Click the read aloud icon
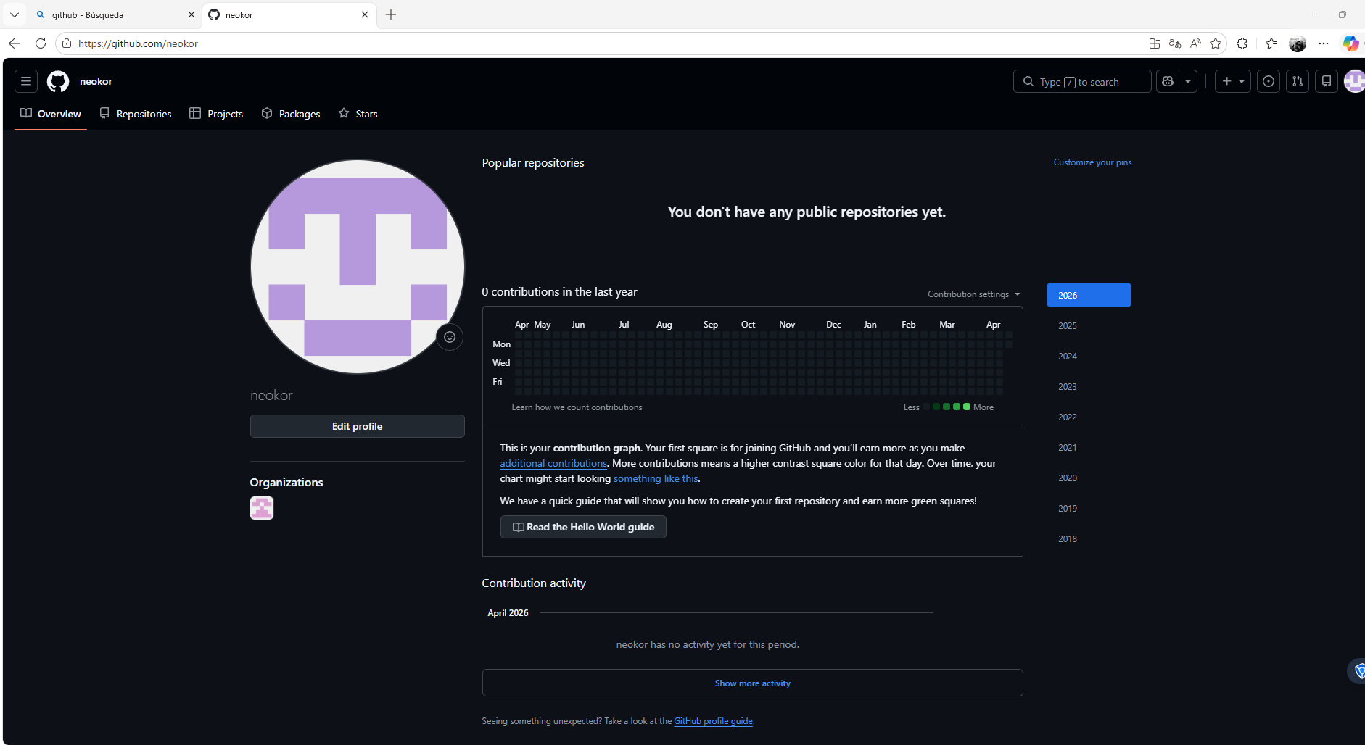The image size is (1365, 745). 1195,43
